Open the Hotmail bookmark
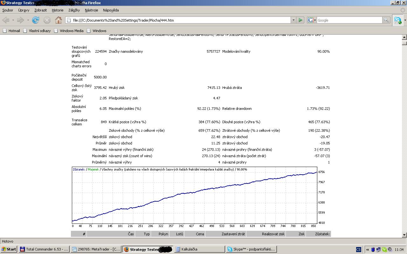This screenshot has width=407, height=254. coord(14,31)
